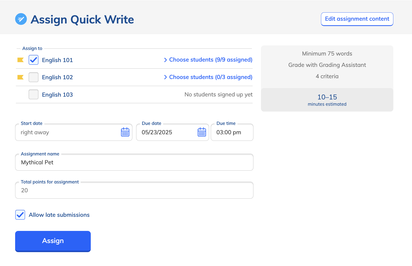Check the English 102 checkbox

[33, 77]
